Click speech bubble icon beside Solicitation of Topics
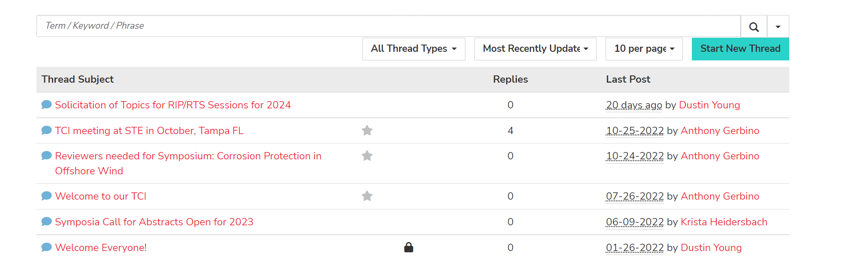Viewport: 845px width, 275px height. coord(46,105)
